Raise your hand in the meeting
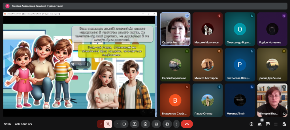The image size is (290, 130). [x=167, y=124]
